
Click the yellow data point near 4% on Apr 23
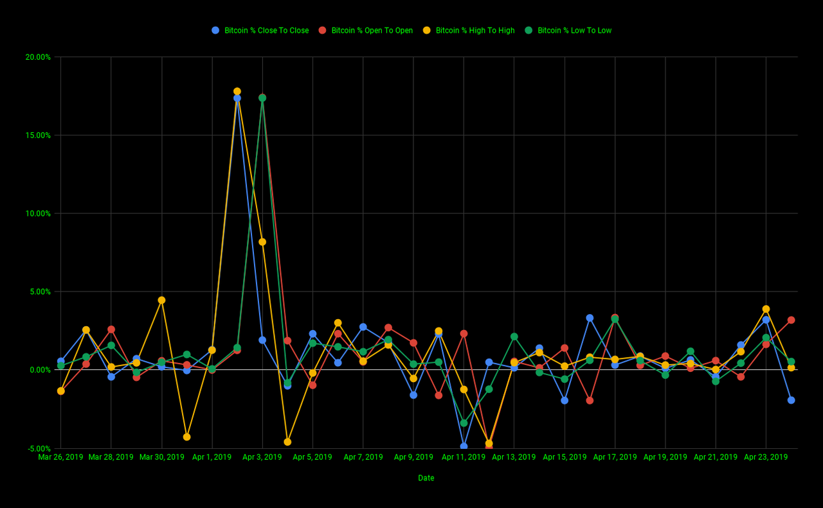766,309
